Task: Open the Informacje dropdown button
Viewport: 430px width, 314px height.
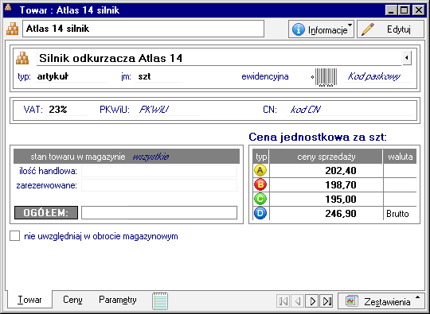Action: tap(321, 29)
